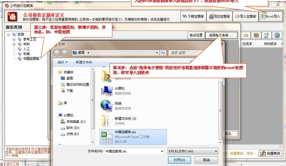The height and width of the screenshot is (166, 286).
Task: Expand the 材料 tree node
Action: (x=14, y=44)
